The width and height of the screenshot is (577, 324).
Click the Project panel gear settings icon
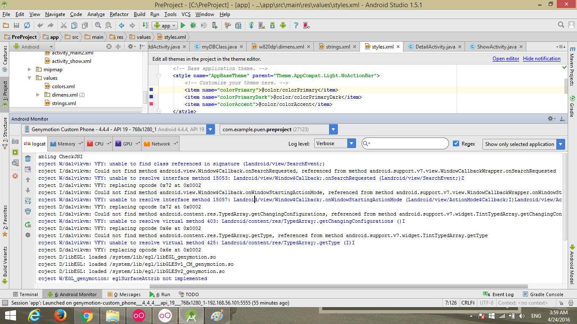coord(131,47)
